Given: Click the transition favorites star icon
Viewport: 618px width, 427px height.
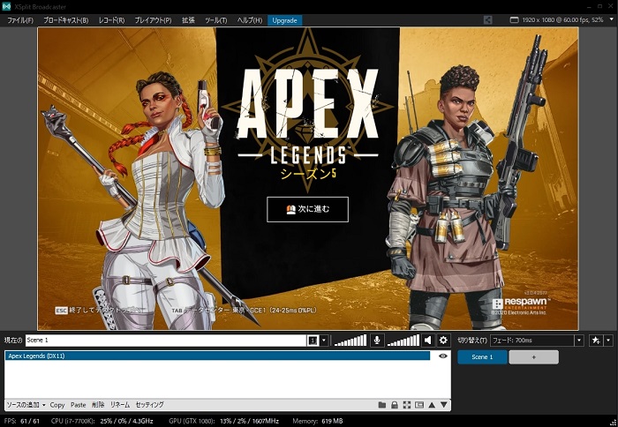Looking at the screenshot, I should 596,341.
